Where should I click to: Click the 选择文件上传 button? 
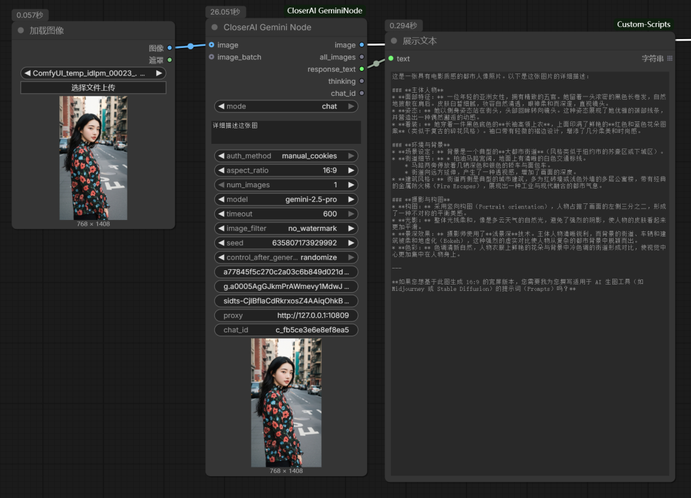pos(93,88)
